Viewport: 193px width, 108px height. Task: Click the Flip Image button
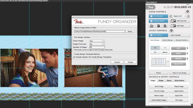click(179, 100)
